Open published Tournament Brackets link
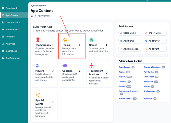Screen dimensions: 171x123 [128, 91]
